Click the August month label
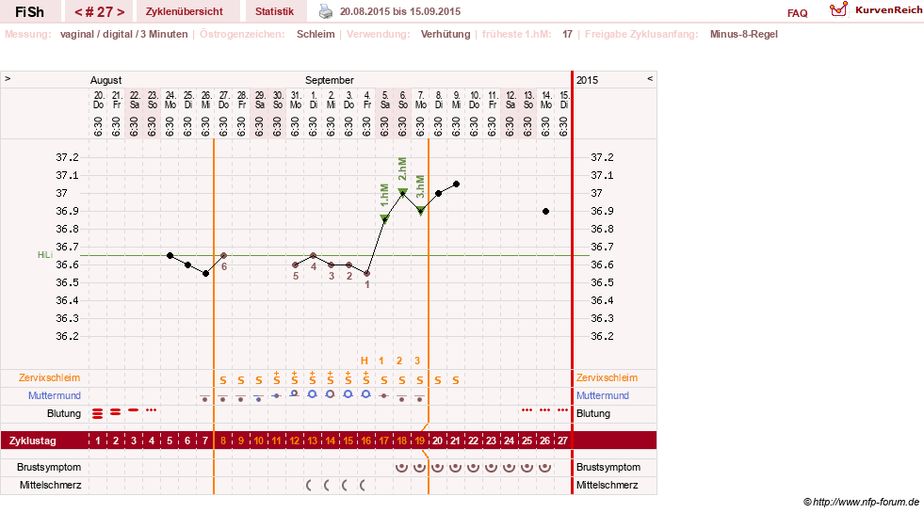The height and width of the screenshot is (513, 924). point(106,80)
